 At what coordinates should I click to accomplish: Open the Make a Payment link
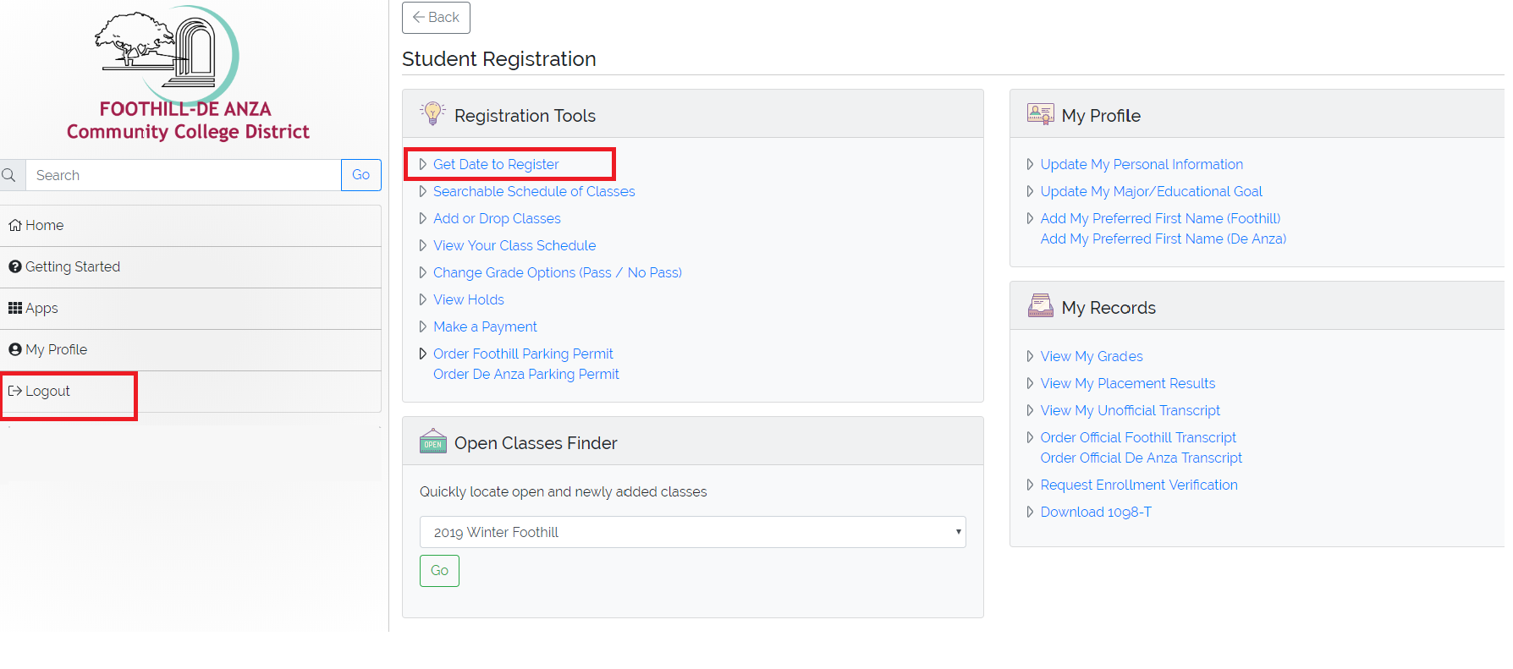click(x=485, y=326)
